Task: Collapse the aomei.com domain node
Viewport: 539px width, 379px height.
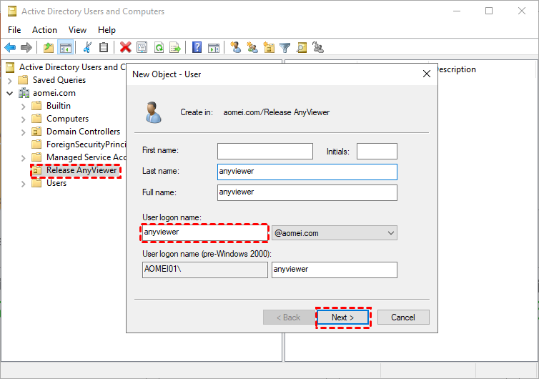Action: pos(10,93)
